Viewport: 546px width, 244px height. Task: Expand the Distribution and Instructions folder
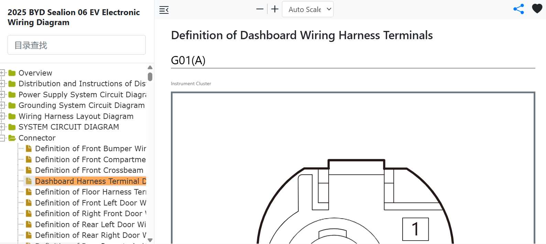tap(2, 84)
